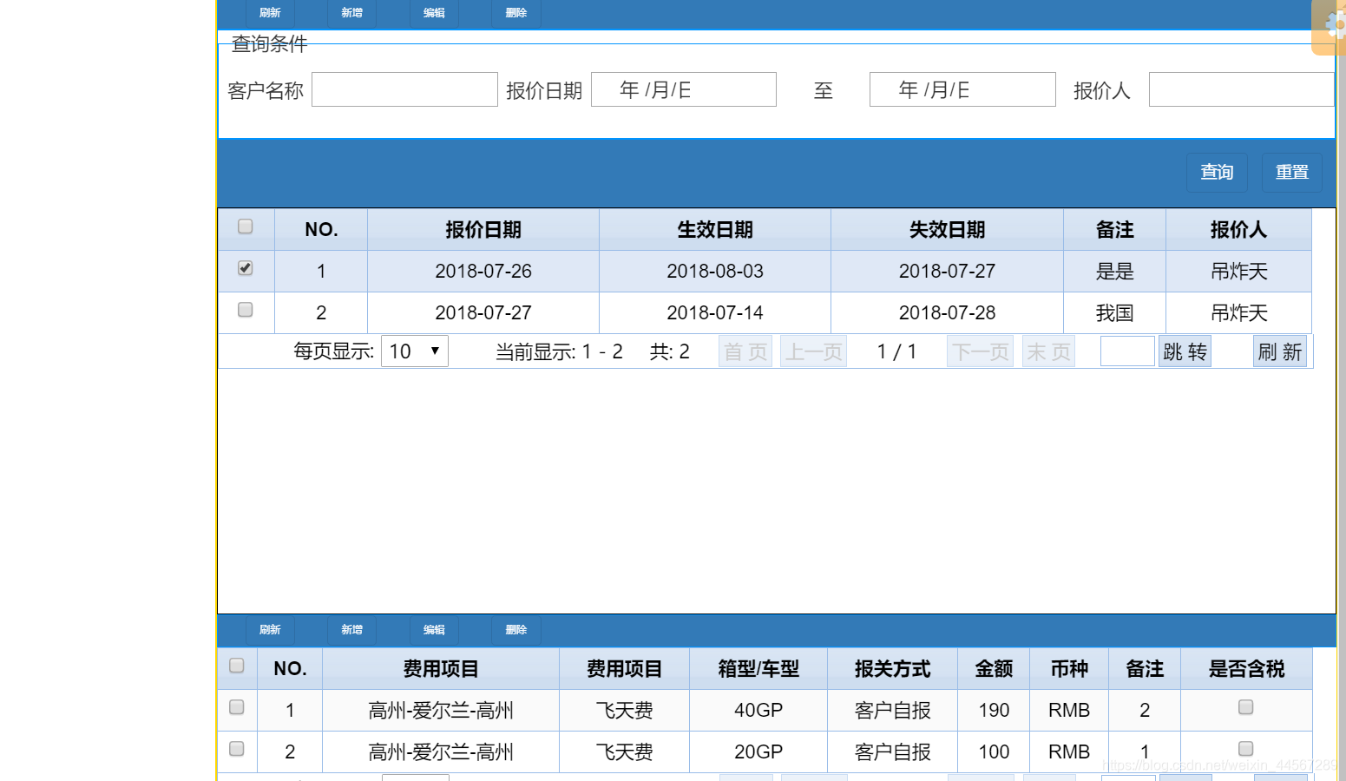The height and width of the screenshot is (781, 1346).
Task: Select the 40GP cell
Action: point(758,711)
